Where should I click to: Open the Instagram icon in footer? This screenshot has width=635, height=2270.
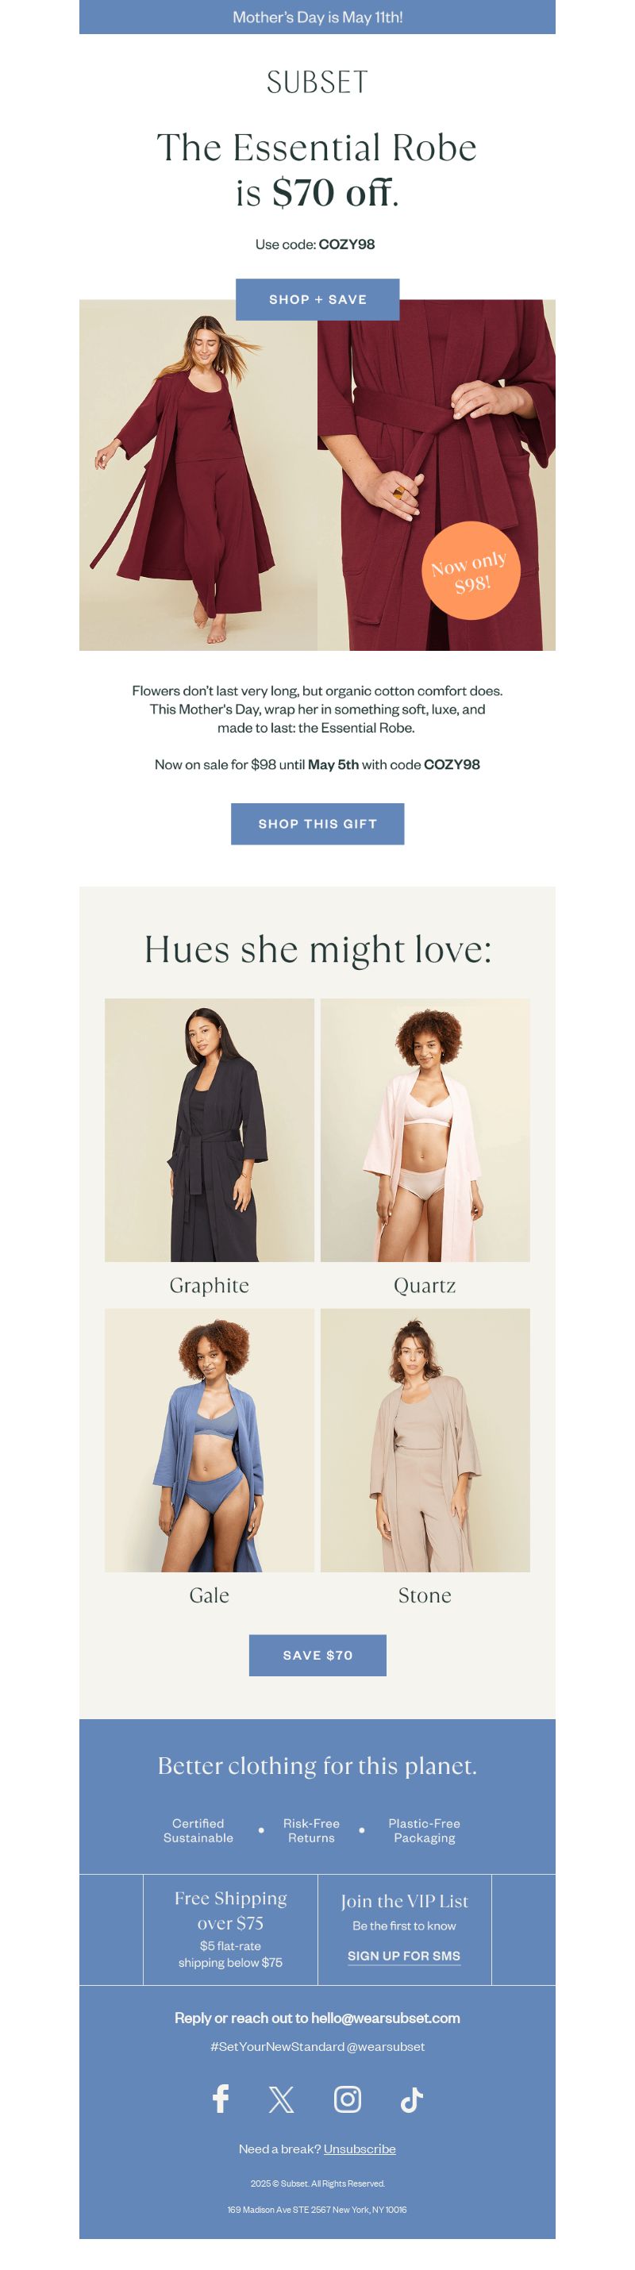pyautogui.click(x=347, y=2099)
